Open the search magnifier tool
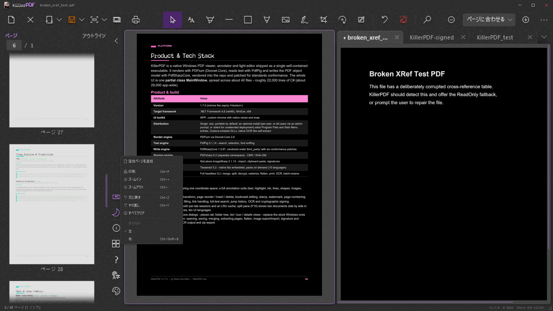 [x=427, y=20]
